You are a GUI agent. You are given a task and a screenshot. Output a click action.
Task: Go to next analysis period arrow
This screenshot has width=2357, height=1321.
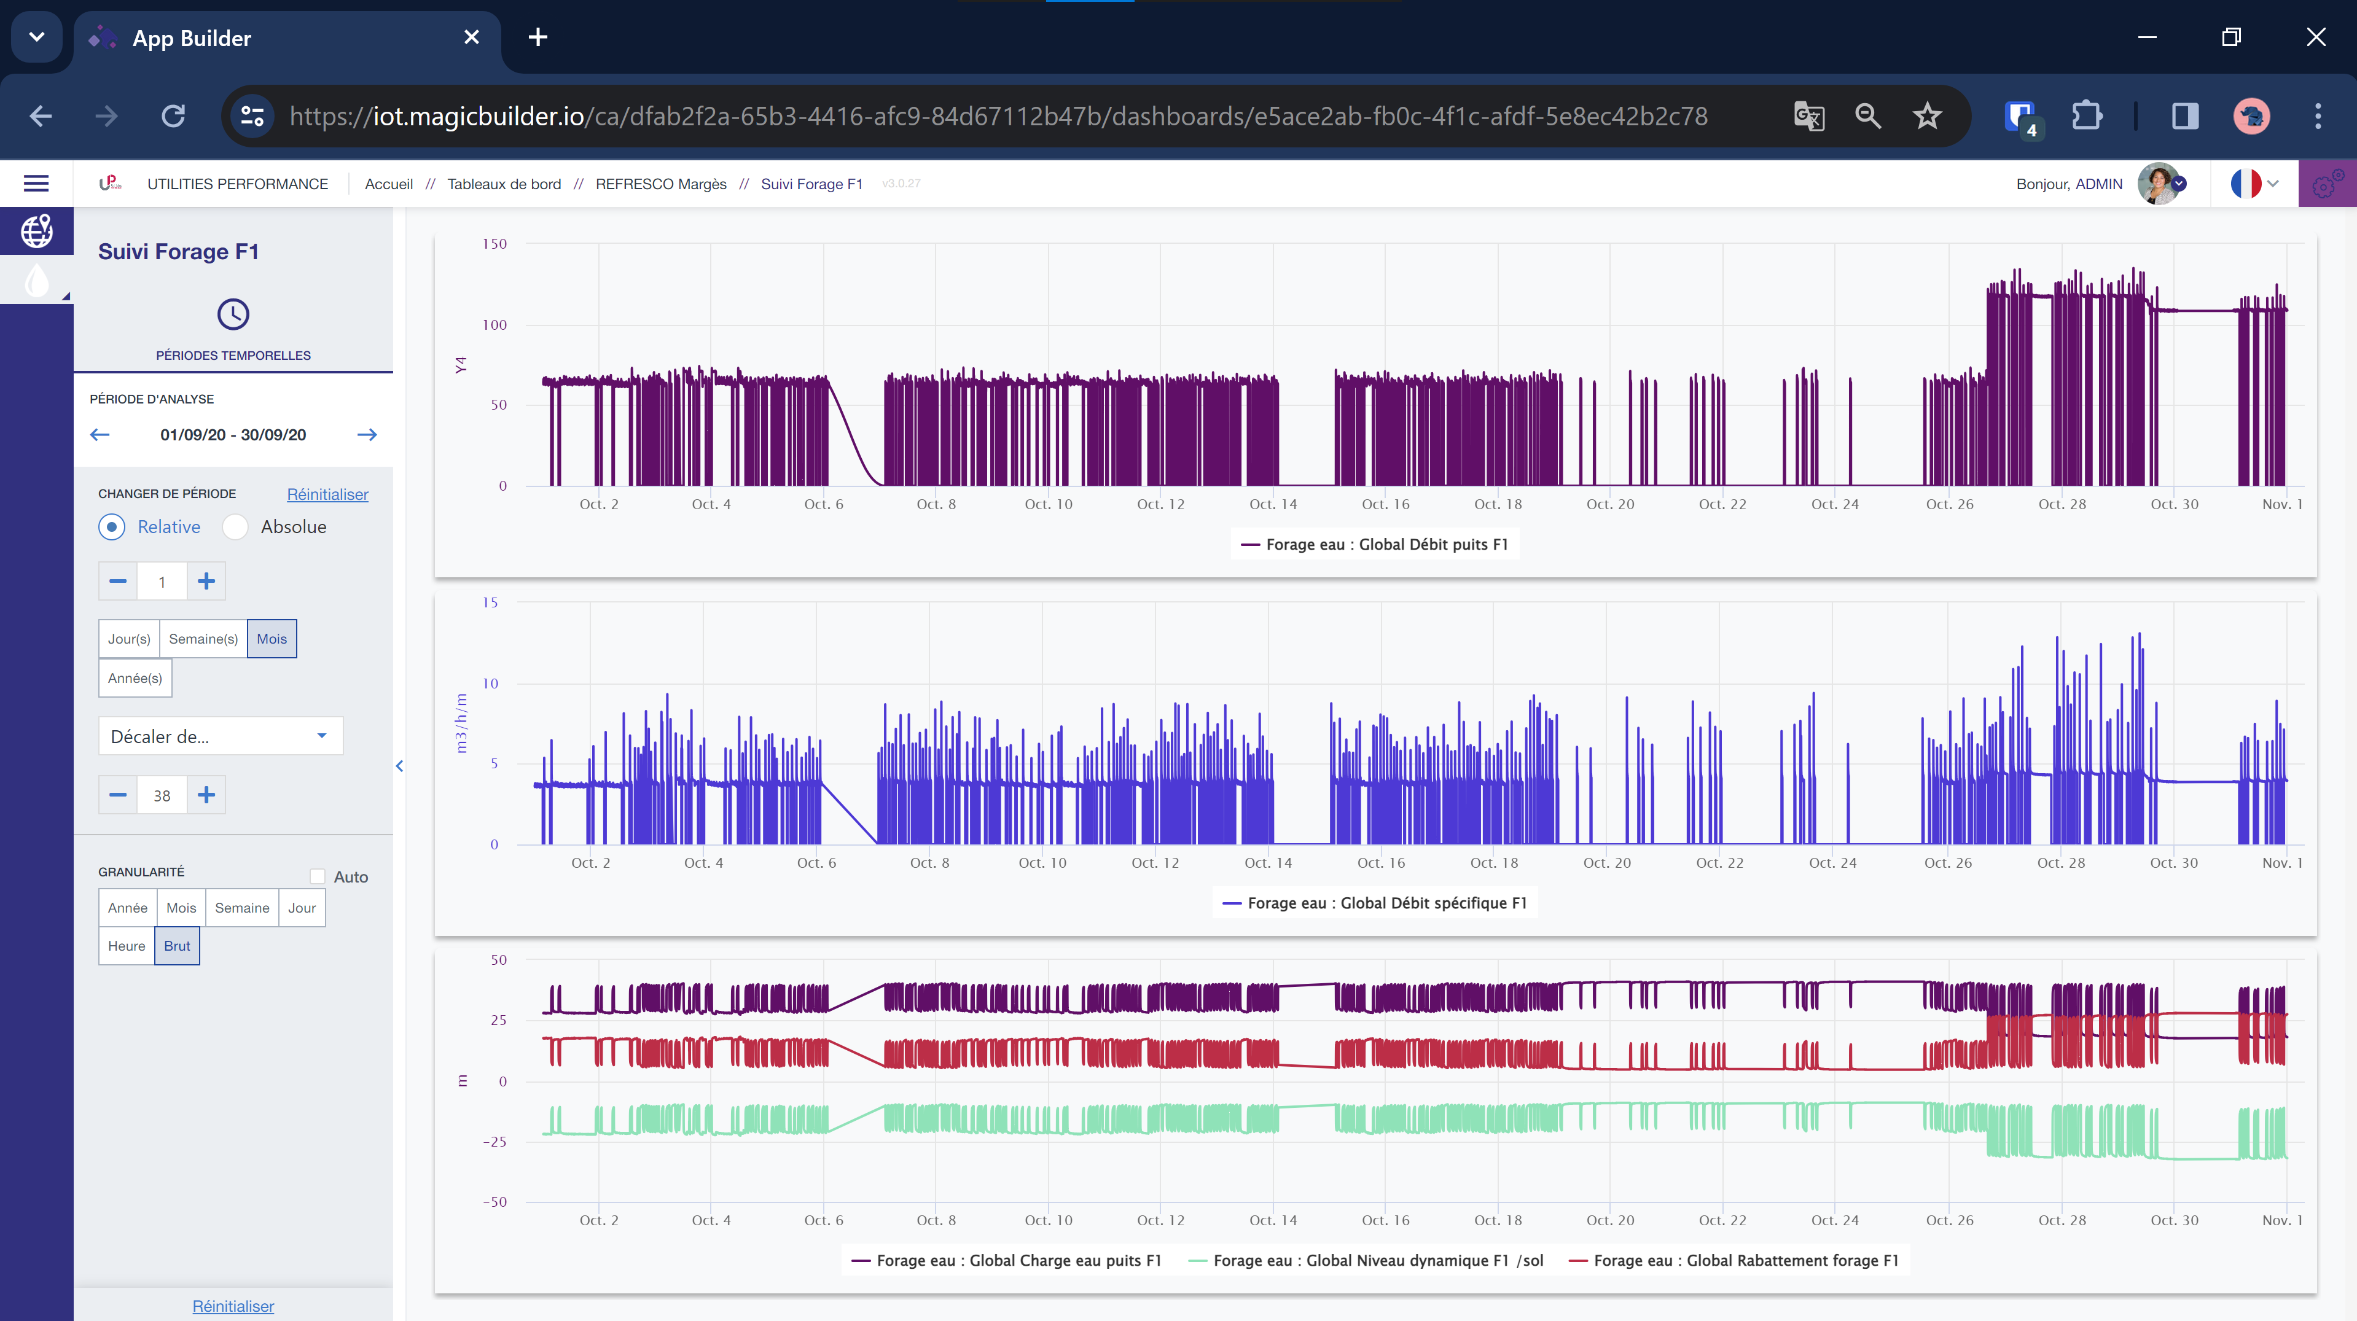point(367,435)
